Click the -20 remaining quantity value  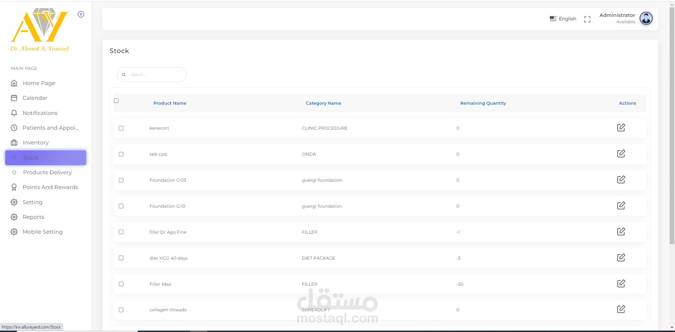(460, 284)
